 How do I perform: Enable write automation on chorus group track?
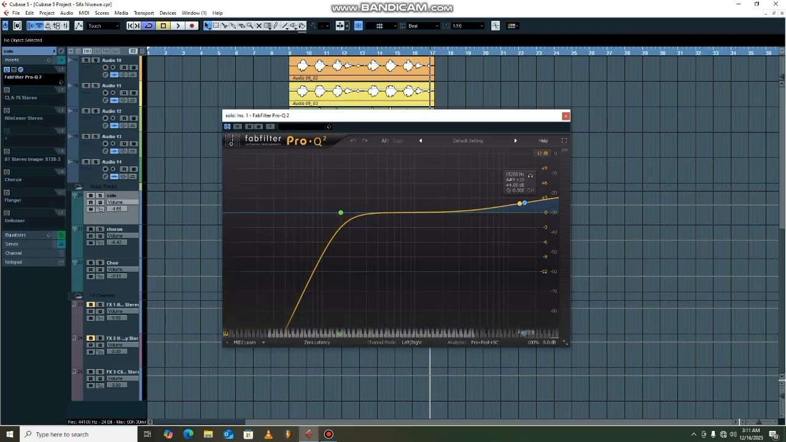100,236
